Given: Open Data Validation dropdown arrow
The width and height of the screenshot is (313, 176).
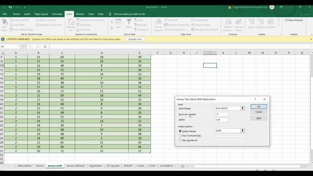Looking at the screenshot, I should point(188,29).
